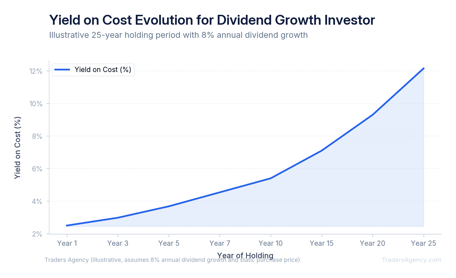Click the chart title 'Yield on Cost Evolution for Dividend Growth Investor'

pyautogui.click(x=212, y=20)
